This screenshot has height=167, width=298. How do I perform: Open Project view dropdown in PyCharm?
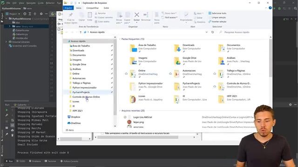click(x=13, y=14)
